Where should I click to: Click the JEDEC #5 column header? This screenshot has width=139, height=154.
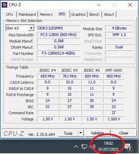[x=69, y=70]
